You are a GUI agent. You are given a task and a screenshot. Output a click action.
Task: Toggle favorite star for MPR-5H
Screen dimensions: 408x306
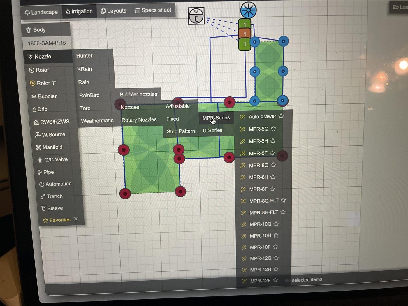pos(273,141)
